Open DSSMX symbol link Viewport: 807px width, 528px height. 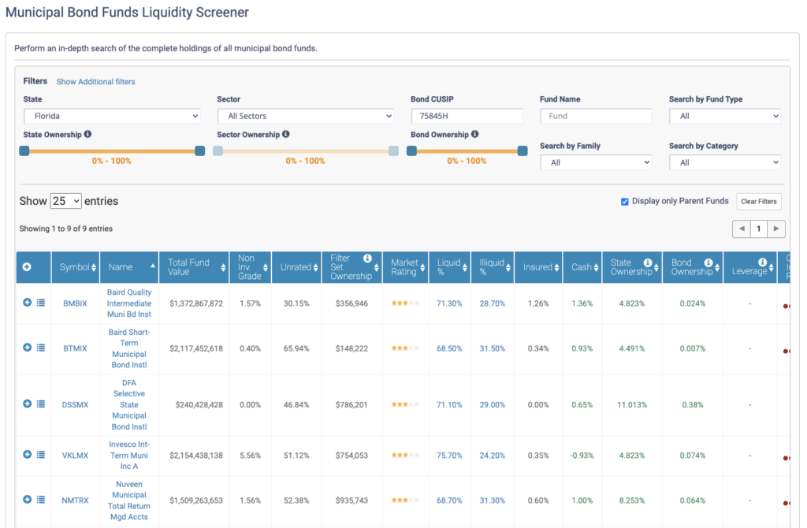(x=75, y=404)
